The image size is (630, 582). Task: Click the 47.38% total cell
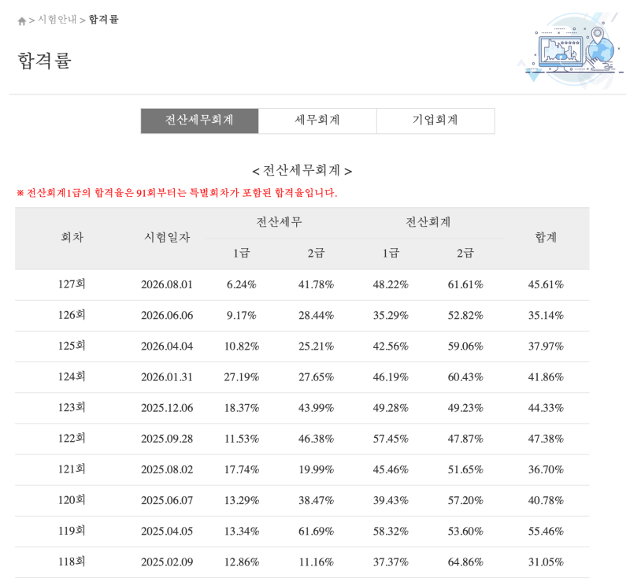click(546, 439)
